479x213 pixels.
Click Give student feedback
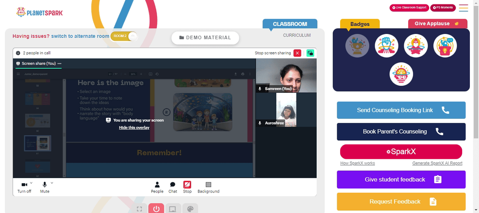(401, 179)
